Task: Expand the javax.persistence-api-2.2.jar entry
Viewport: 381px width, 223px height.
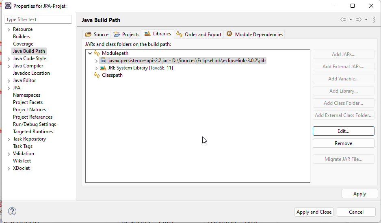Action: [96, 61]
